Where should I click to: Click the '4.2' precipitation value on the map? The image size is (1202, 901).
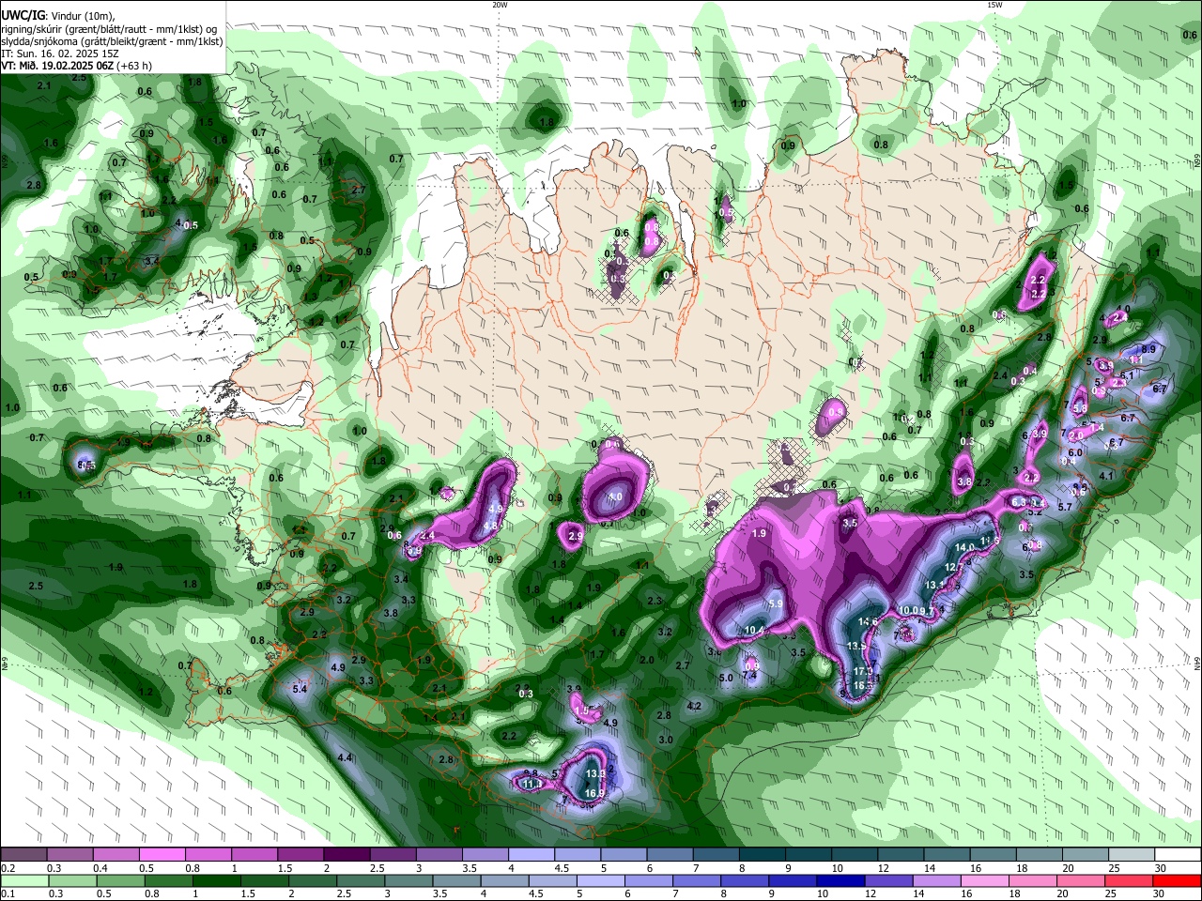(x=695, y=706)
